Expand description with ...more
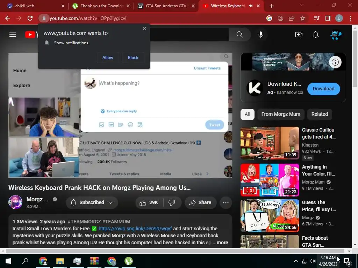Viewport: 358px width, 268px height. (x=220, y=243)
